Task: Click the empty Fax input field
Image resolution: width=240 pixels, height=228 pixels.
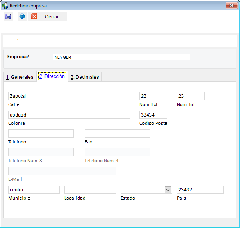Action: point(117,134)
